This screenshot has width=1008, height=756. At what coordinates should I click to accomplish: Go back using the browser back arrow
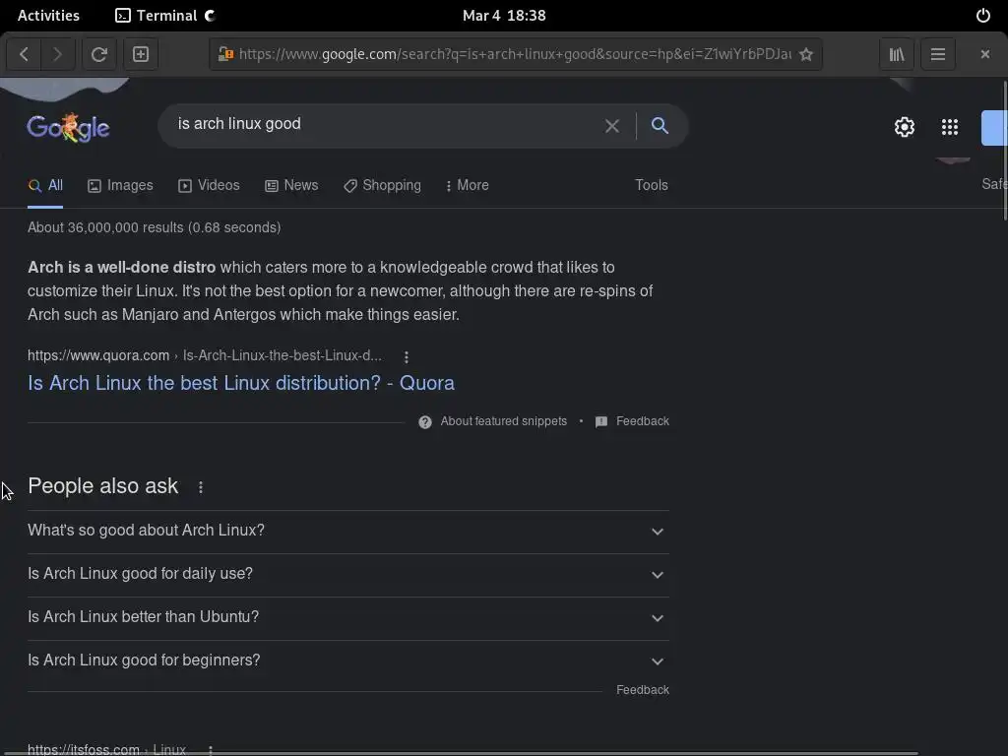(24, 54)
